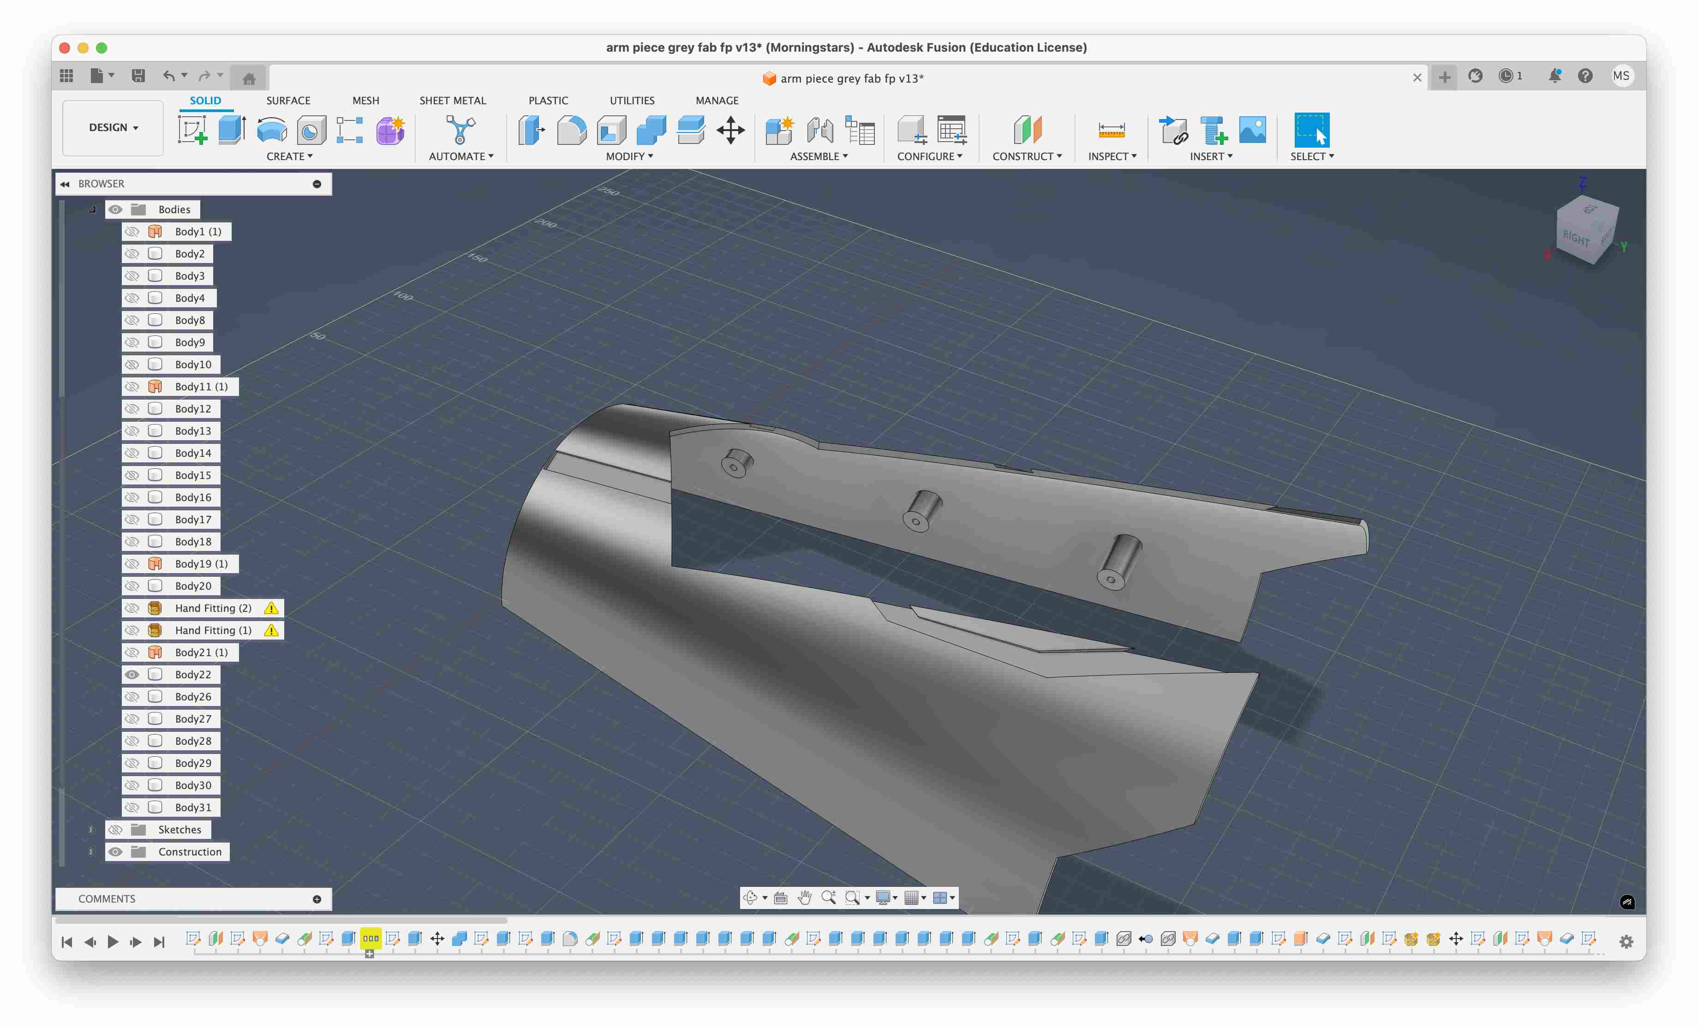Select the Press Pull tool
This screenshot has height=1029, width=1698.
click(531, 130)
